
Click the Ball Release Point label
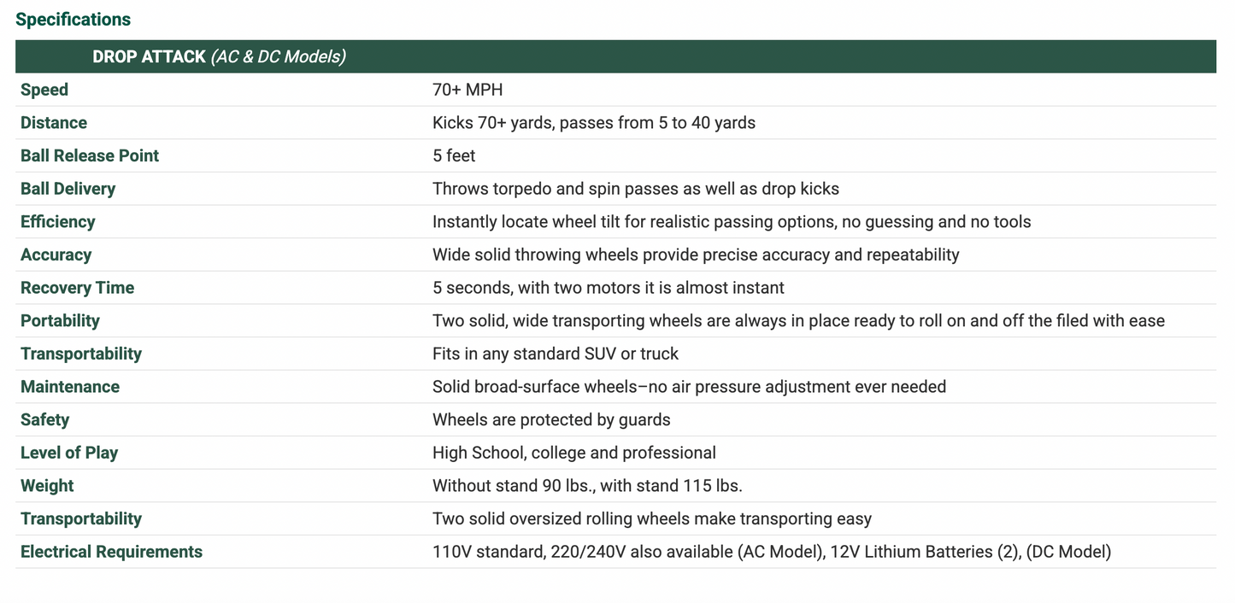pyautogui.click(x=90, y=155)
